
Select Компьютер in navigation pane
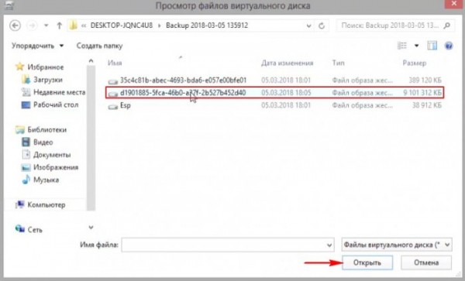tap(46, 205)
